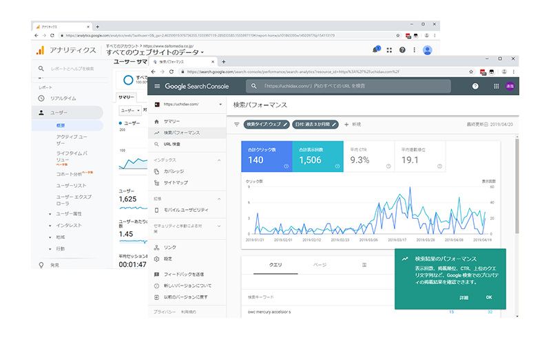Click the filter icon beside the search type chip
Viewport: 551px width, 344px height.
pyautogui.click(x=237, y=125)
